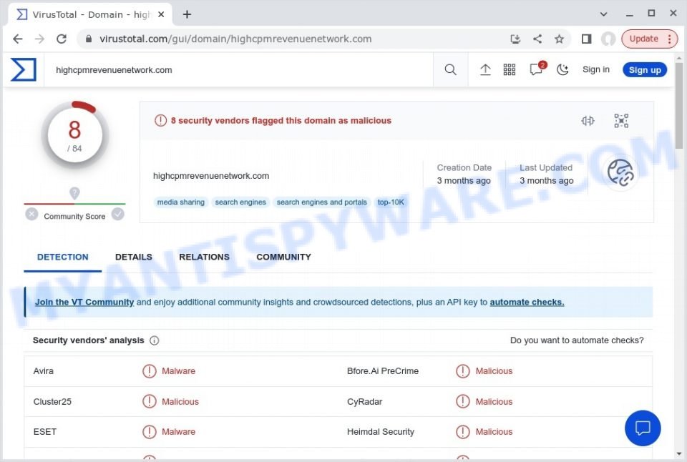Click domain name in summary card
This screenshot has width=687, height=462.
coord(210,176)
